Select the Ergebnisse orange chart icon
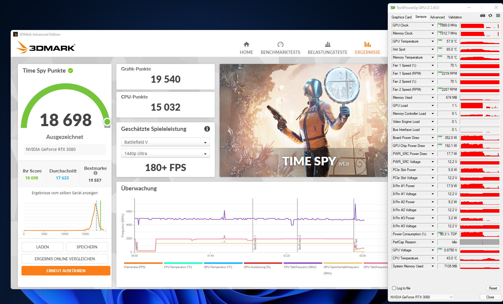This screenshot has height=304, width=503. [368, 44]
